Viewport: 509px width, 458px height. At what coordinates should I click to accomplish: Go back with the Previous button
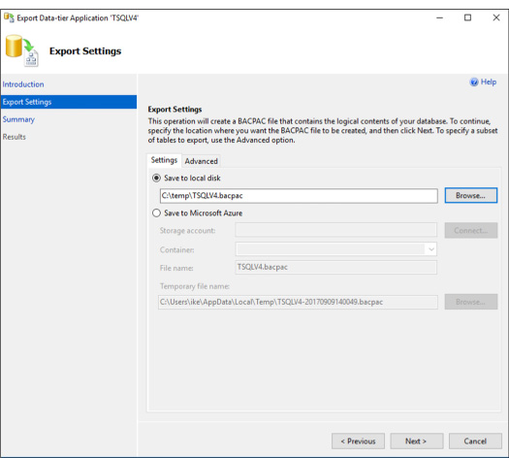tap(358, 442)
